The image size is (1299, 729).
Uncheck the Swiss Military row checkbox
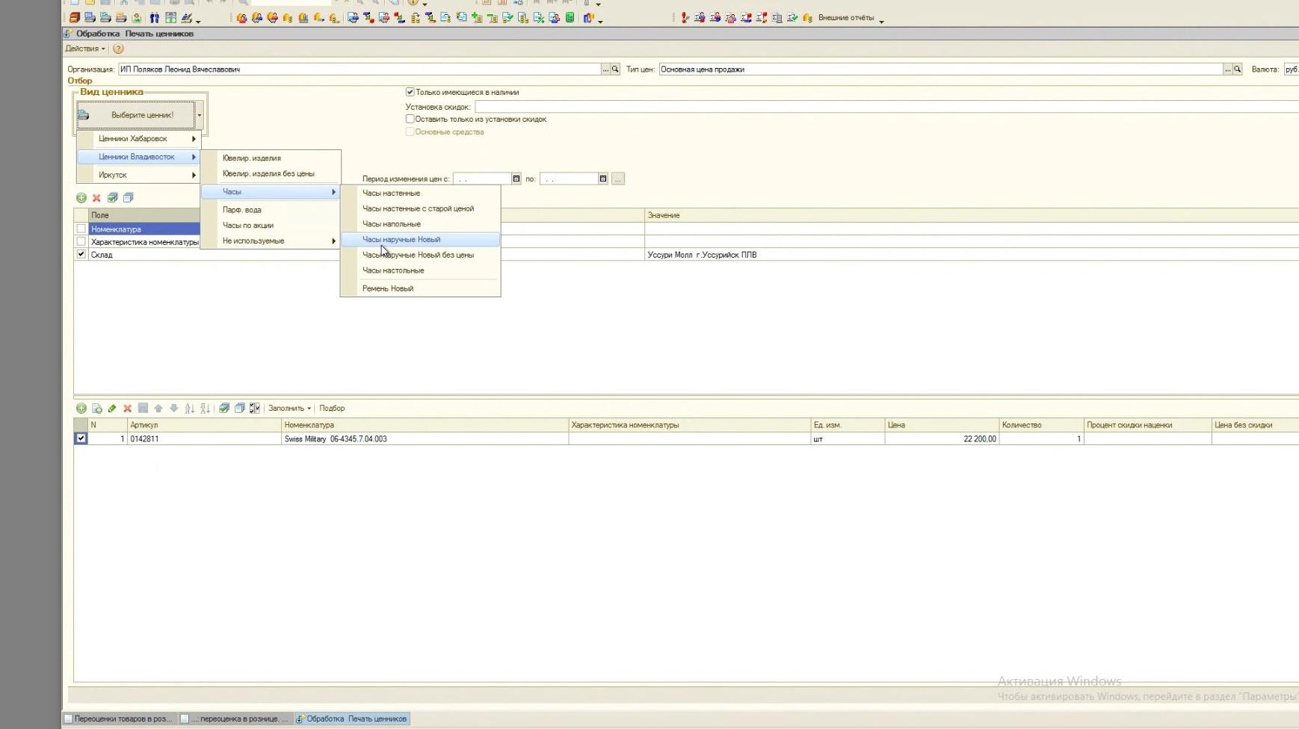(81, 438)
